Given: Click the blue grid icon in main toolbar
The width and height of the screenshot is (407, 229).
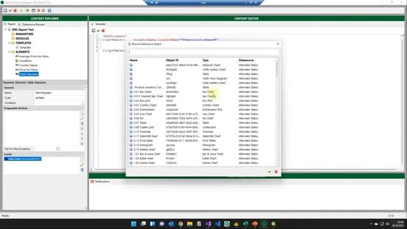Looking at the screenshot, I should (50, 11).
